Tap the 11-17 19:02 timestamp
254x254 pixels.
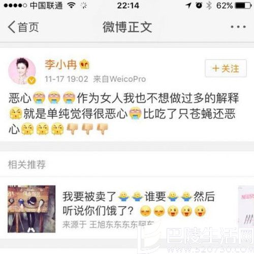[66, 79]
